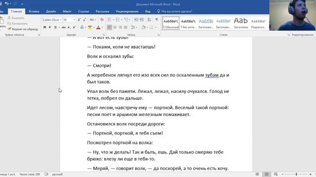316x177 pixels.
Task: Open Рассылки ribbon tab
Action: click(102, 11)
